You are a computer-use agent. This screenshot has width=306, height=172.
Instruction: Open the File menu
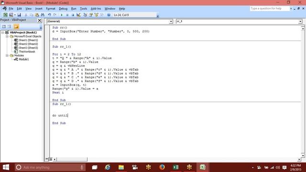pyautogui.click(x=11, y=9)
